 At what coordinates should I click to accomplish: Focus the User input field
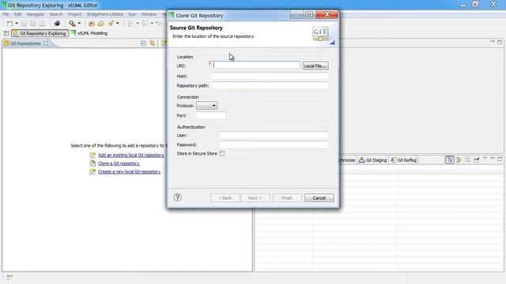pyautogui.click(x=274, y=135)
